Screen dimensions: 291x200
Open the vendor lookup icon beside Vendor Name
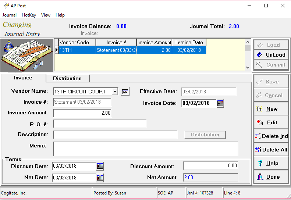(x=125, y=92)
